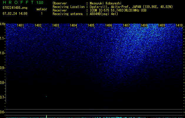
Task: Click the date stamp 07.02.24 14:00
Action: tap(15, 14)
